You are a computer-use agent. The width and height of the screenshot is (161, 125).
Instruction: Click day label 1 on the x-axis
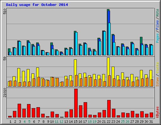10,122
